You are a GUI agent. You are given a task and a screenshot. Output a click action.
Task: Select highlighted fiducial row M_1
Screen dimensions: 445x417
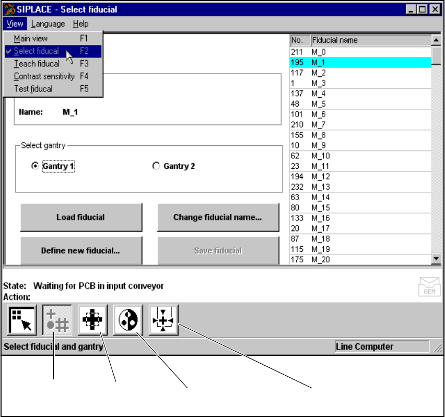coord(360,63)
